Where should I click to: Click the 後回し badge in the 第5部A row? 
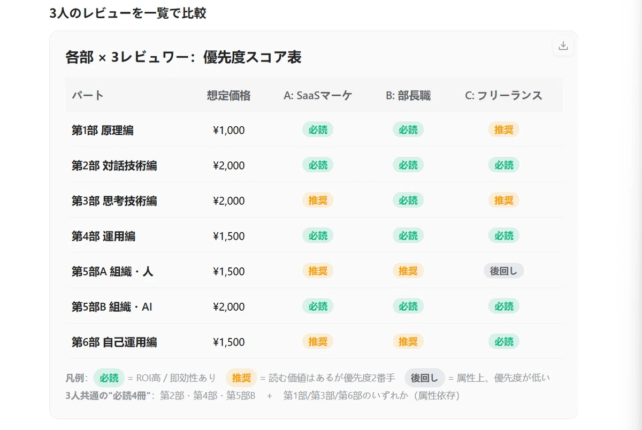coord(503,271)
